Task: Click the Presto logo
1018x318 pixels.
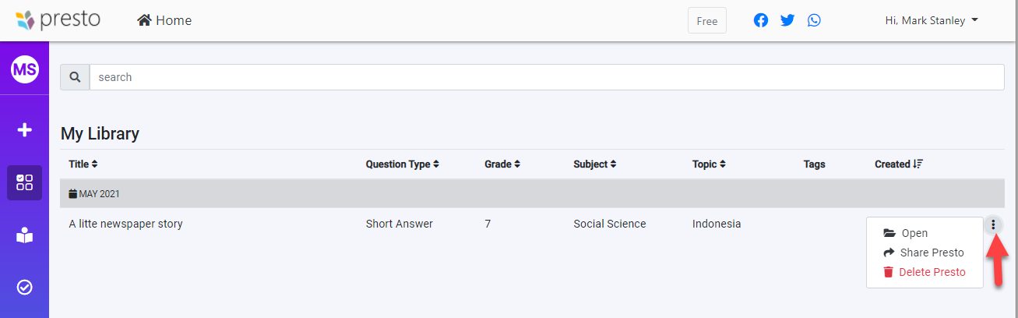Action: click(x=58, y=20)
